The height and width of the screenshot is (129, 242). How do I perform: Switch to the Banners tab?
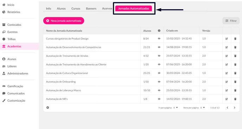pyautogui.click(x=91, y=8)
